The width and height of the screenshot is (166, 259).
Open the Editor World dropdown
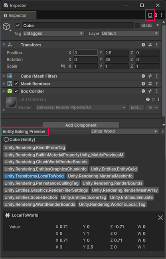125,131
